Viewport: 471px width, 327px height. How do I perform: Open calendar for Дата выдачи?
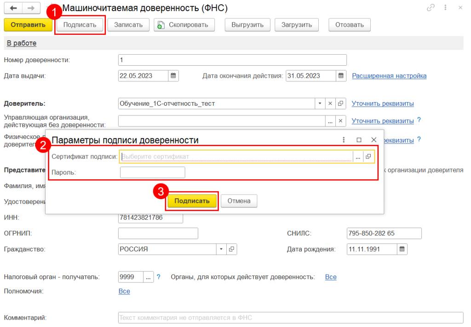click(173, 76)
